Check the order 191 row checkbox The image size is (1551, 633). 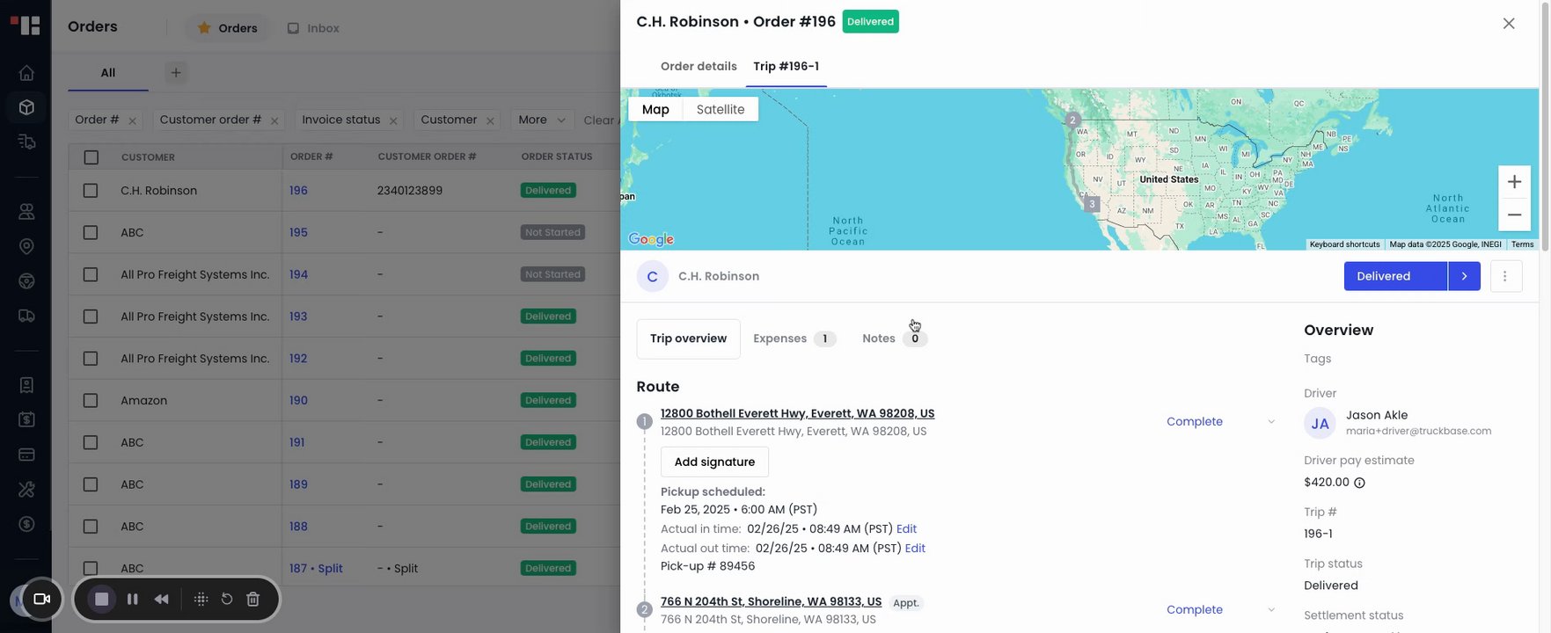click(x=91, y=442)
